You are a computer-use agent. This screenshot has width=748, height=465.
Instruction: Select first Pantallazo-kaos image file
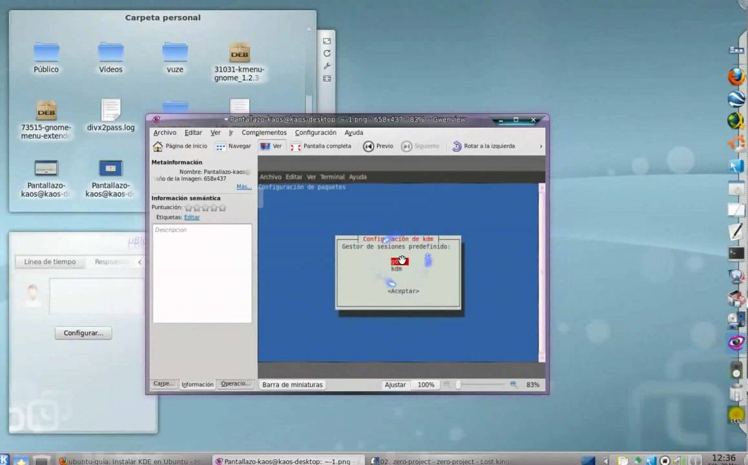(46, 178)
